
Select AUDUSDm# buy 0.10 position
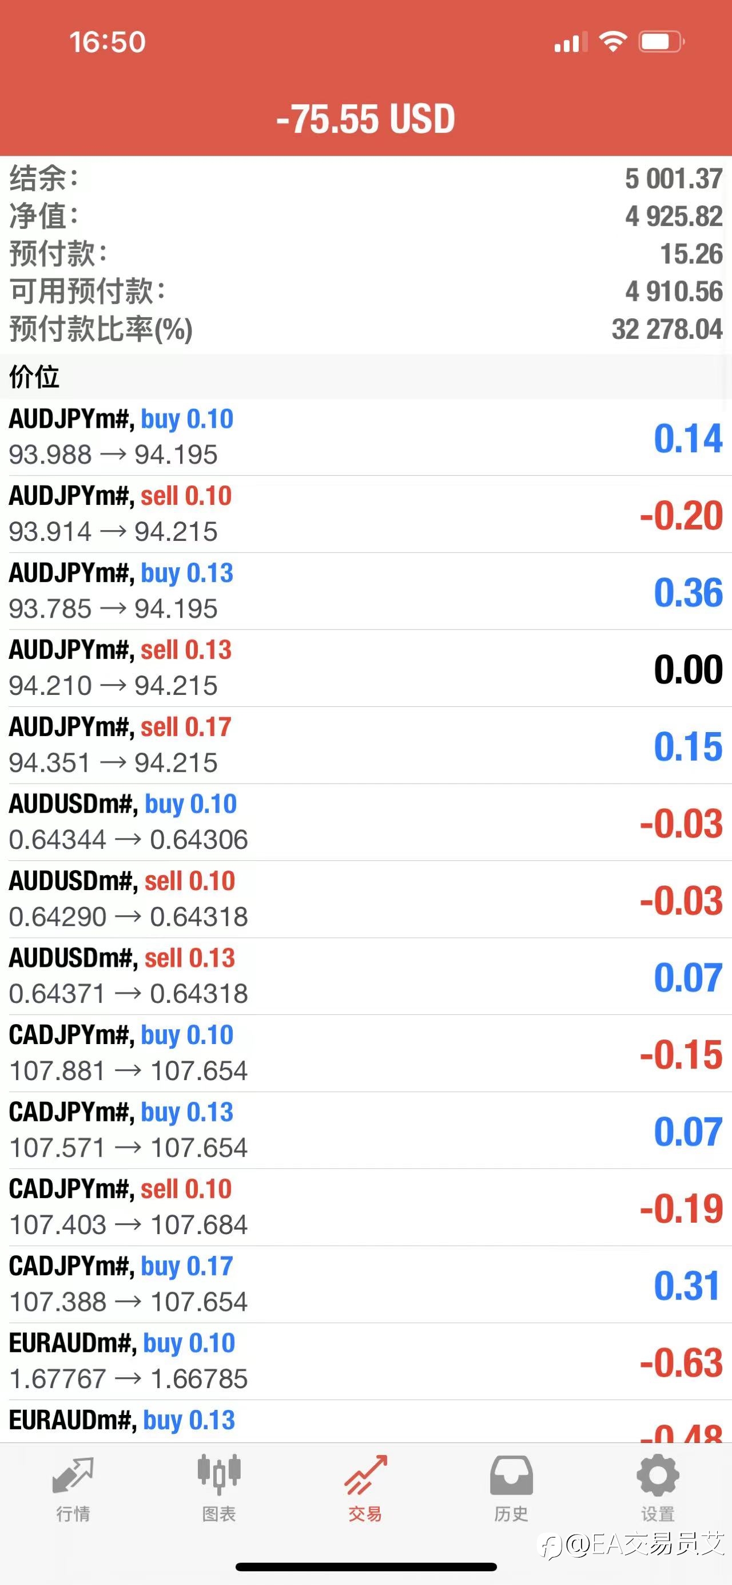click(365, 822)
